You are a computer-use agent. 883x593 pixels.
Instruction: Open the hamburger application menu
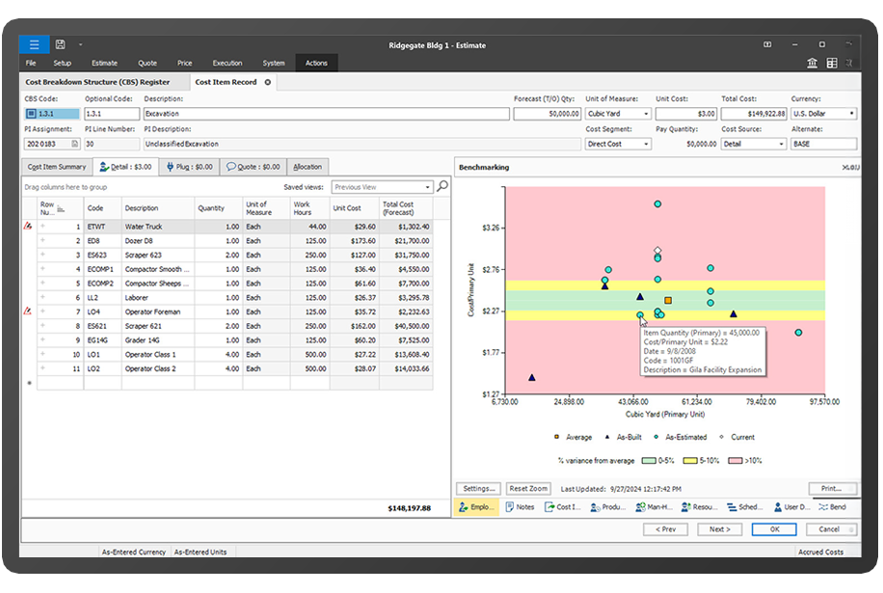tap(34, 44)
